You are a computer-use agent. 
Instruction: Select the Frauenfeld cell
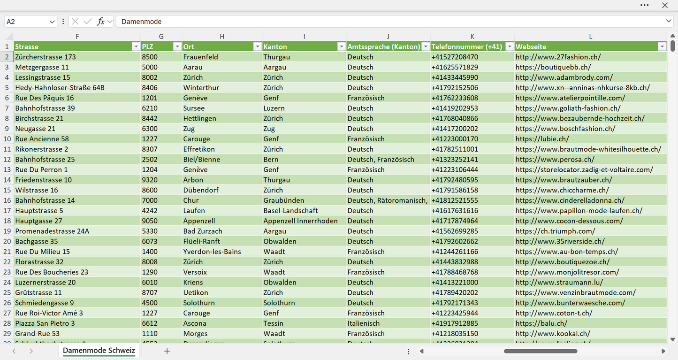[222, 57]
